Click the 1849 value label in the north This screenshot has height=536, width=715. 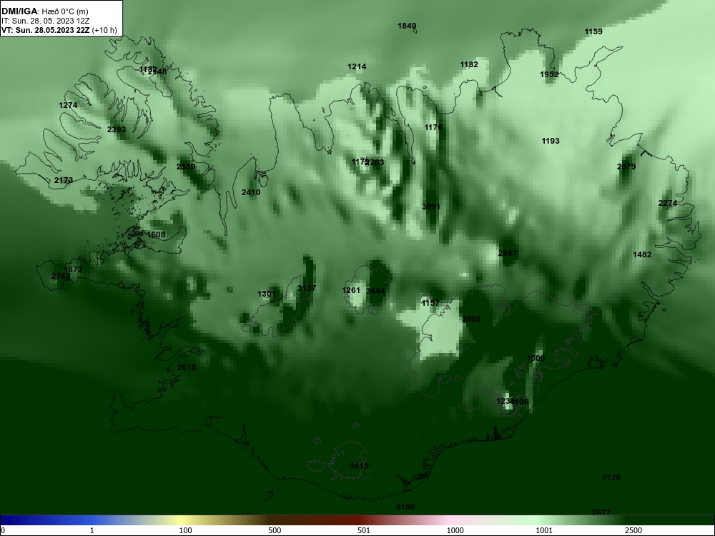(407, 26)
